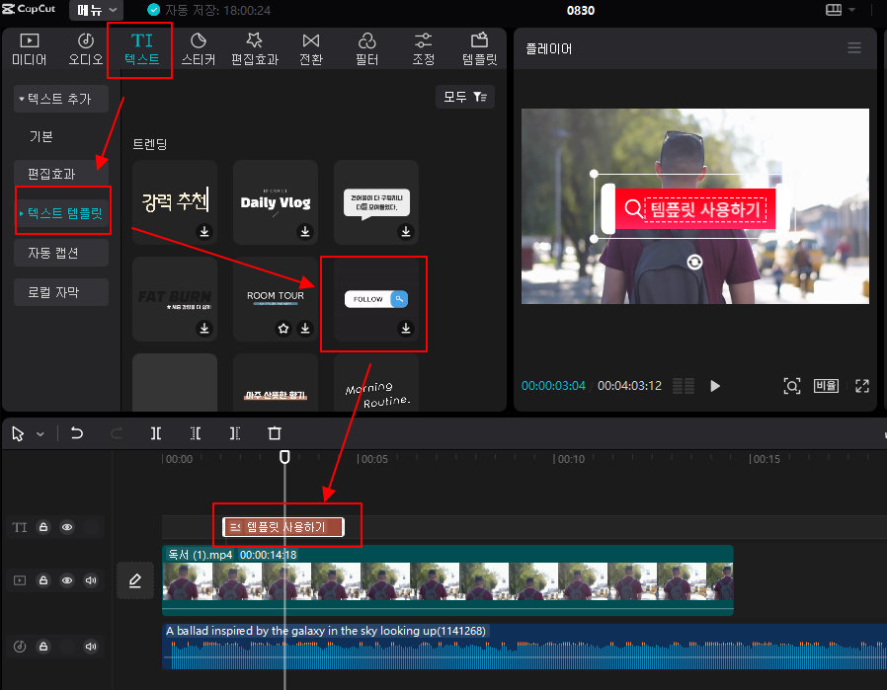Choose the FOLLOW search-bar template
The width and height of the screenshot is (887, 690).
click(376, 299)
